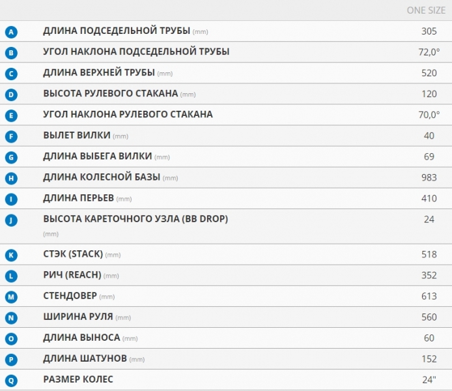452x391 pixels.
Task: Select the F icon beside ВЫЛЕТ ВИЛКИ
Action: coord(11,136)
